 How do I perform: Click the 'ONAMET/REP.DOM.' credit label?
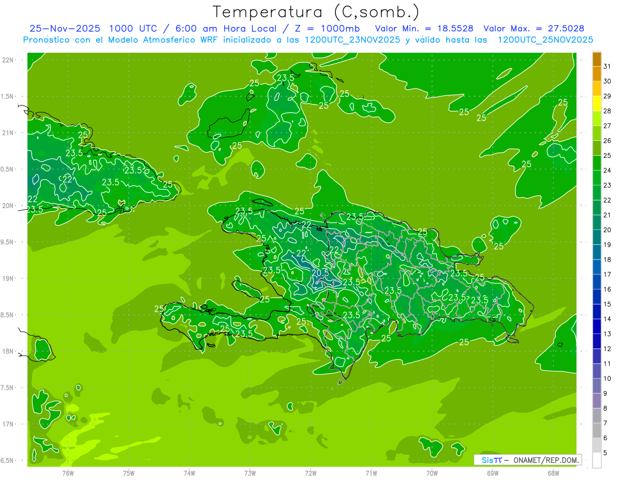546,460
